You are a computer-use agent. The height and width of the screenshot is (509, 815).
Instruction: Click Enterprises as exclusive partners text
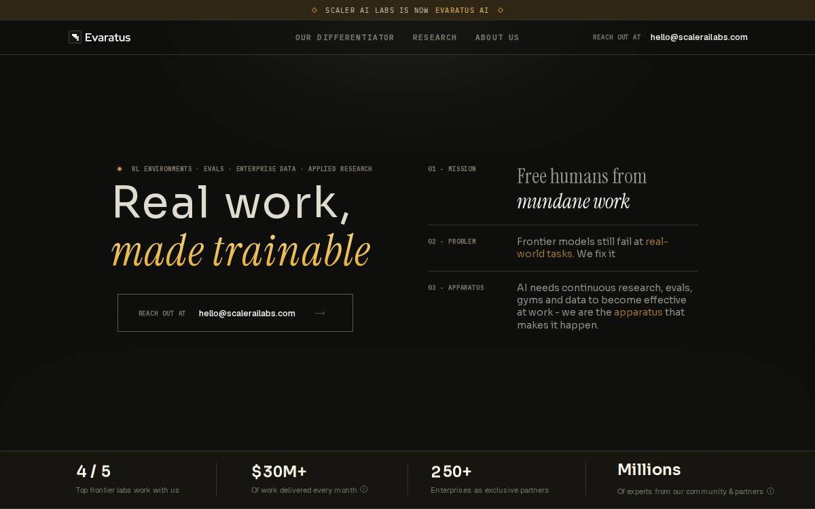click(x=490, y=490)
